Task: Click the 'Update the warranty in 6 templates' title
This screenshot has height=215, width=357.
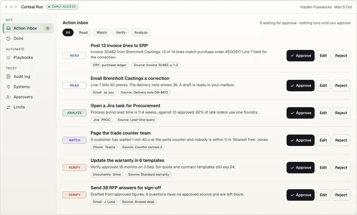Action: click(127, 160)
